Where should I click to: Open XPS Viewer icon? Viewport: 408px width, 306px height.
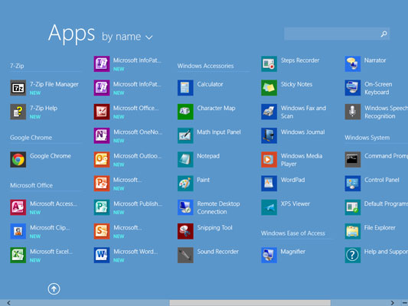pos(269,207)
